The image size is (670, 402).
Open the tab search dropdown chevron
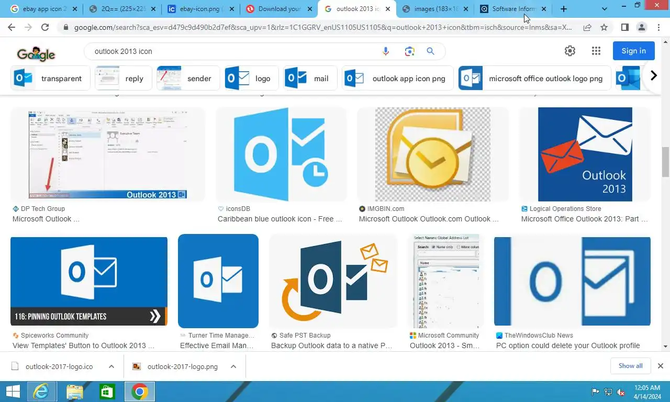click(x=605, y=9)
